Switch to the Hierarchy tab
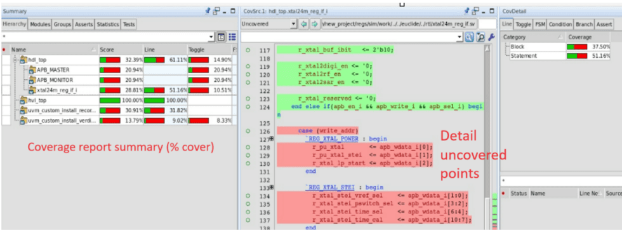The width and height of the screenshot is (622, 230). [x=14, y=24]
